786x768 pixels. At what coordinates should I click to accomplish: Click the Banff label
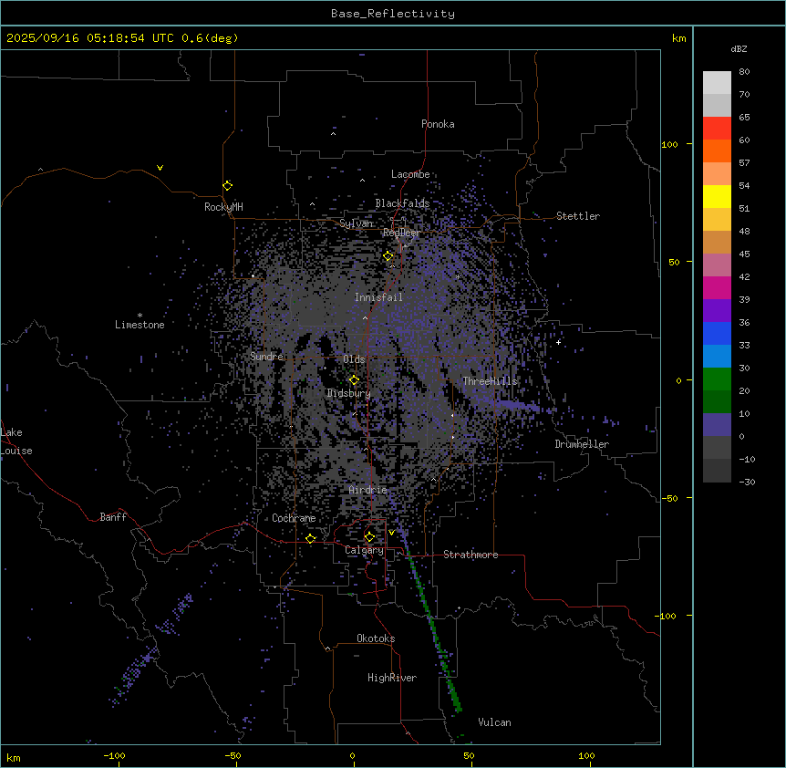point(113,517)
